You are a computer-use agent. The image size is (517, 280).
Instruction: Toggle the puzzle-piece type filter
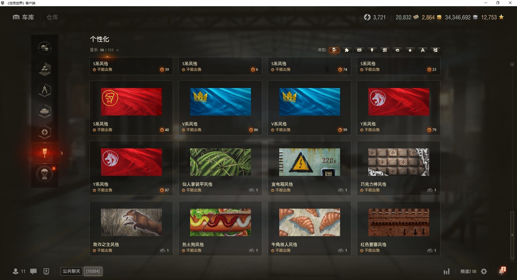coord(347,50)
